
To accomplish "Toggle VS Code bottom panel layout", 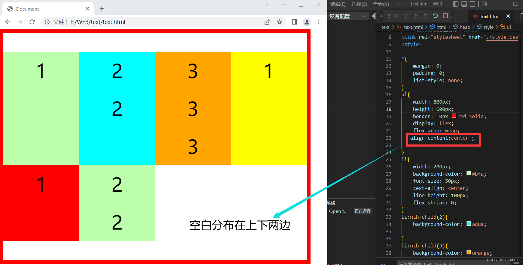I will pos(464,4).
